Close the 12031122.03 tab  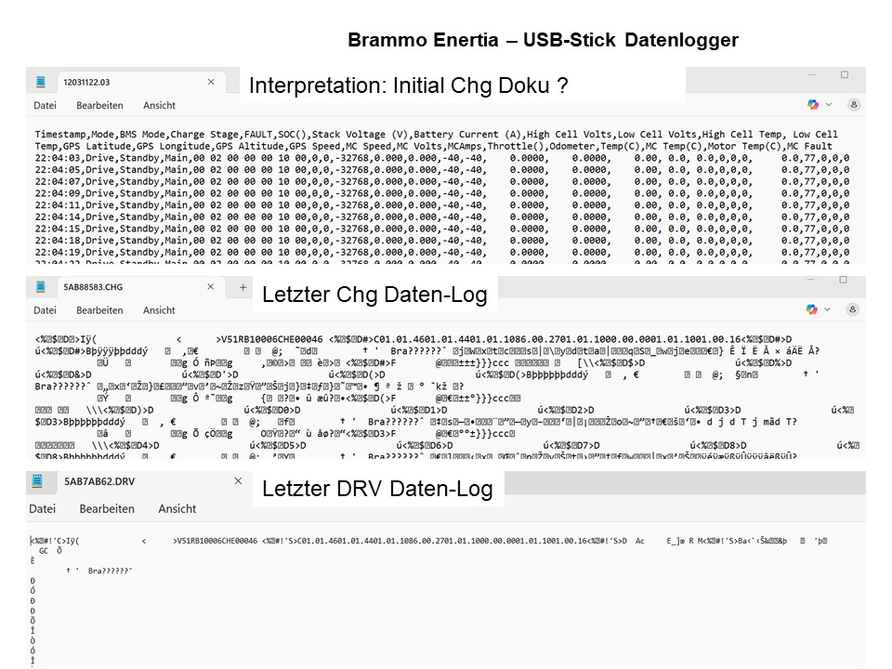[211, 82]
